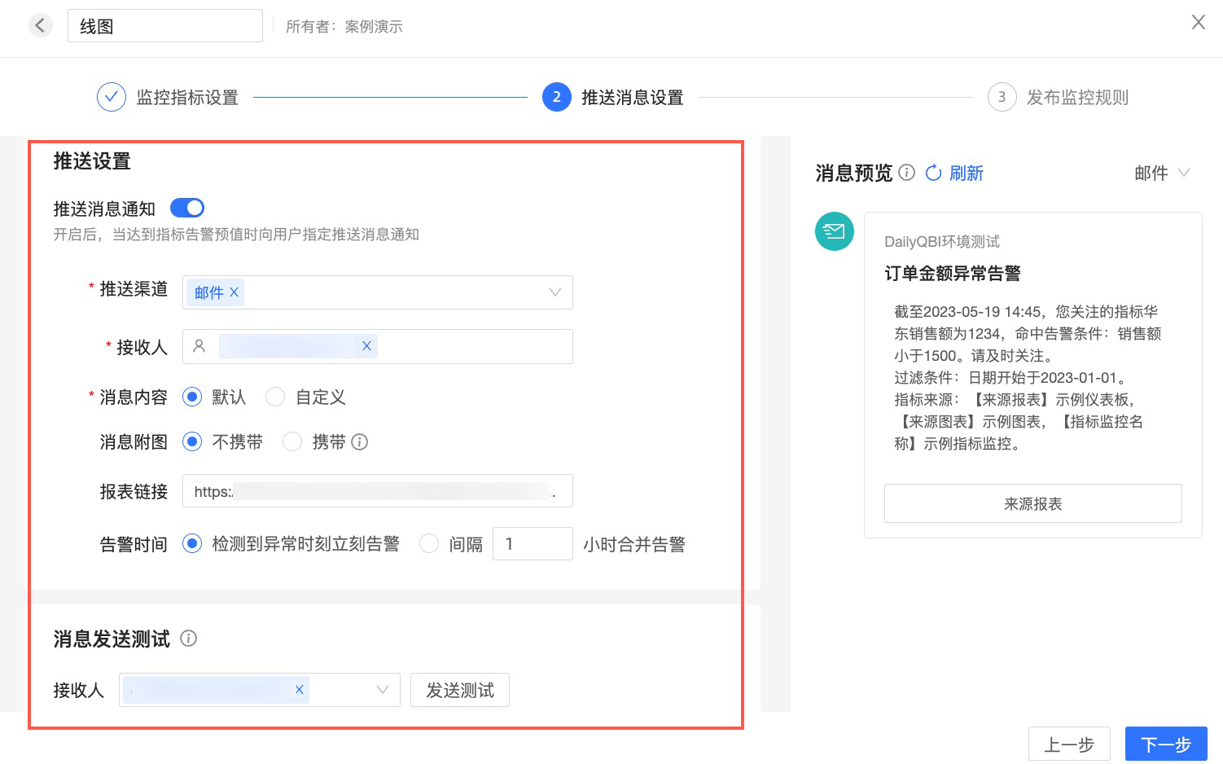Click the text DailyQBI环境测试
1223x764 pixels.
tap(942, 242)
